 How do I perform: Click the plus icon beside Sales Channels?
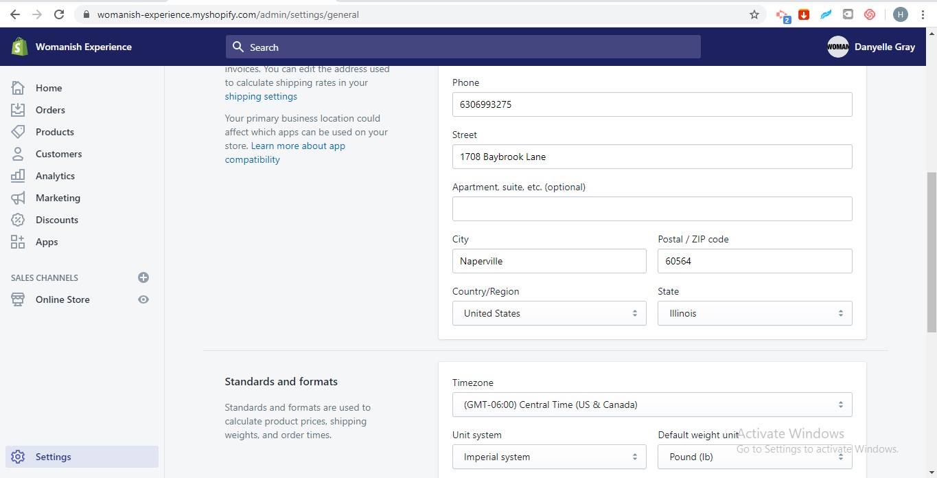pos(143,277)
